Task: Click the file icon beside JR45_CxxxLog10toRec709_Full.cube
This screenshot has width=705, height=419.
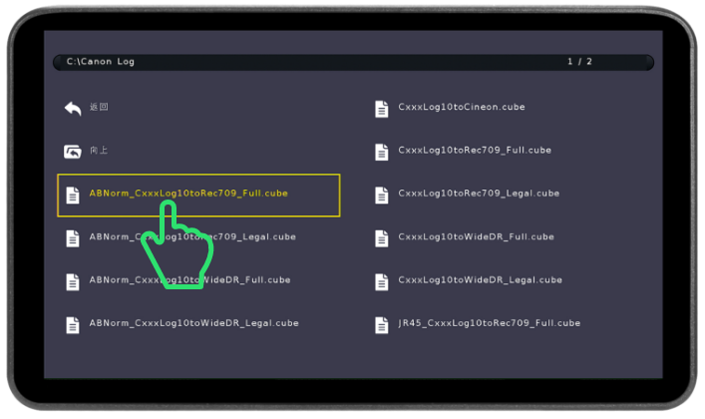Action: 381,324
